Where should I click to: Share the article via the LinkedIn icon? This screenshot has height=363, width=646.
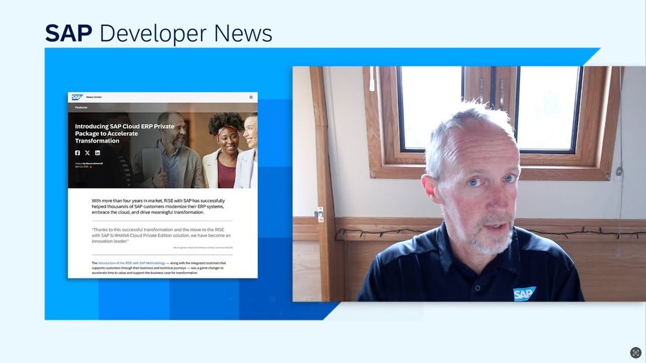tap(98, 153)
